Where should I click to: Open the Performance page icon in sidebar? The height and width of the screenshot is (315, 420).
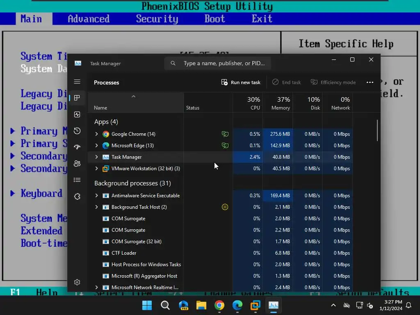[77, 115]
